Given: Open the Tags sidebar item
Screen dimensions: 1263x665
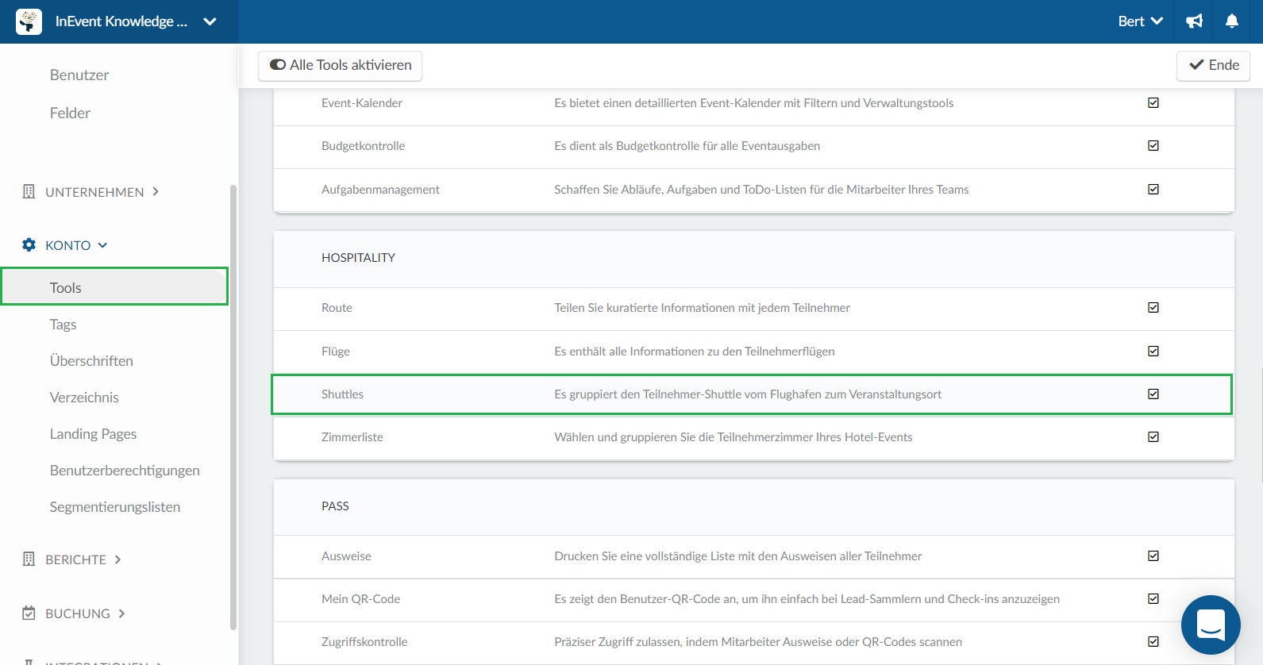Looking at the screenshot, I should click(64, 325).
